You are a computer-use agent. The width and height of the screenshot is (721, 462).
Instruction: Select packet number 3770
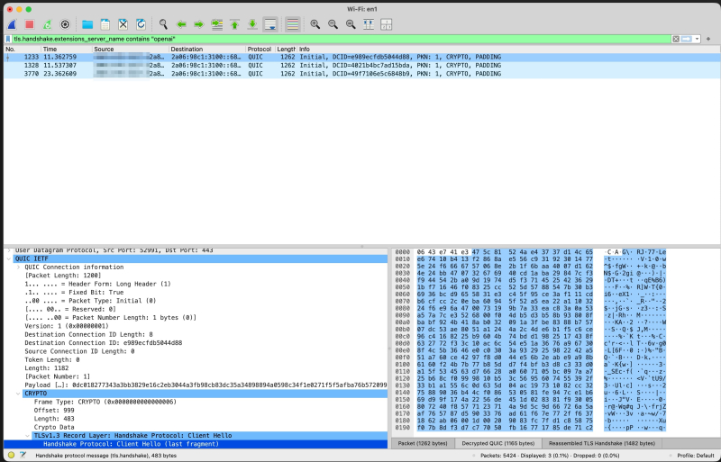(x=360, y=74)
